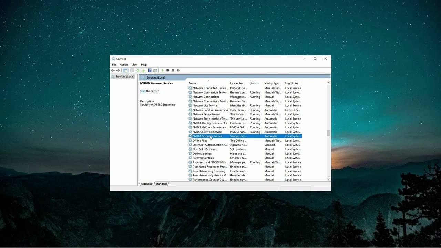The height and width of the screenshot is (248, 441).
Task: Toggle the Show/Hide Console Tree toolbar icon
Action: pos(125,70)
